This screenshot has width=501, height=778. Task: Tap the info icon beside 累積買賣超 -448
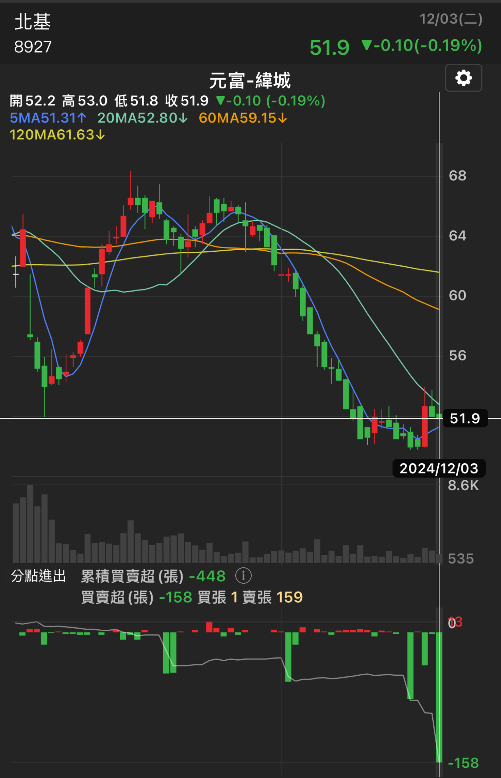[x=243, y=576]
